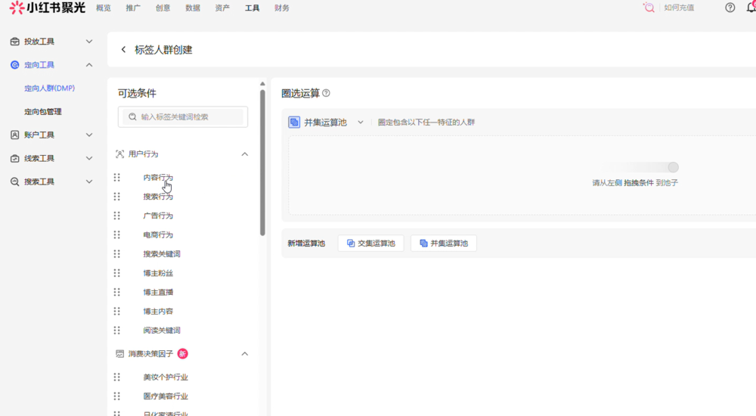Click drag handle of 博主内容
The width and height of the screenshot is (756, 416).
[x=116, y=312]
